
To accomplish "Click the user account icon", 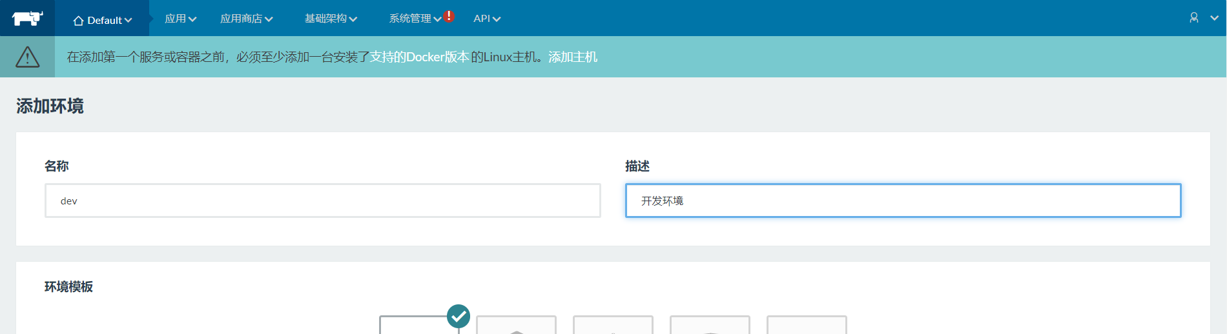I will pos(1194,18).
